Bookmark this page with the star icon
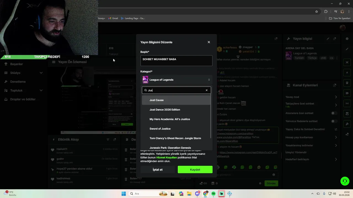The image size is (353, 198). click(317, 12)
